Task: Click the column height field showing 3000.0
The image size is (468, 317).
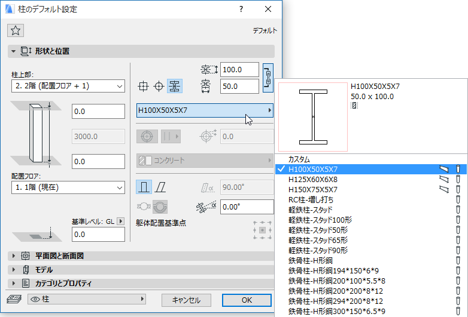Action: click(98, 136)
